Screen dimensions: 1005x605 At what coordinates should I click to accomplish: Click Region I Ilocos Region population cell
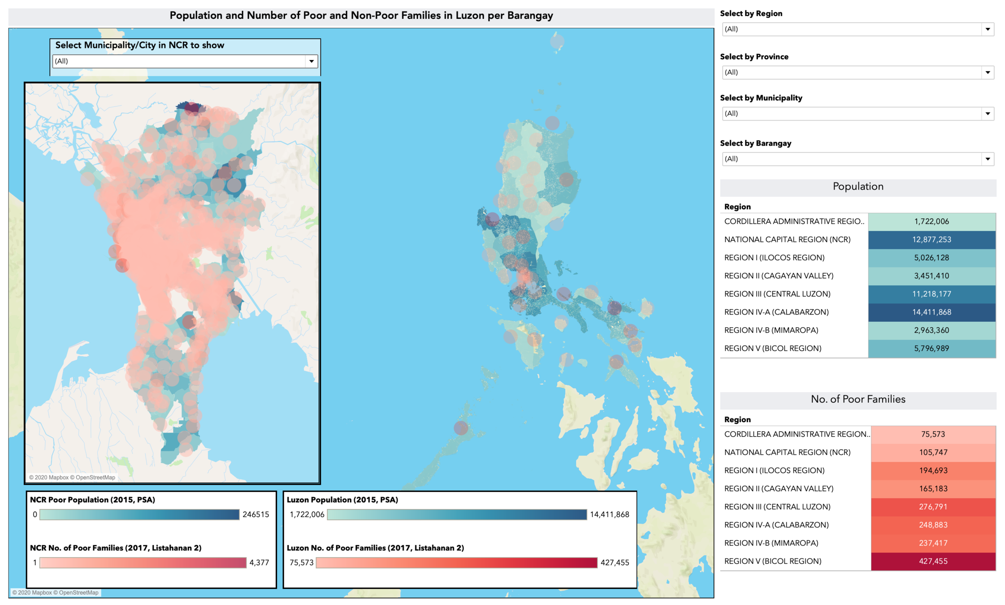931,258
